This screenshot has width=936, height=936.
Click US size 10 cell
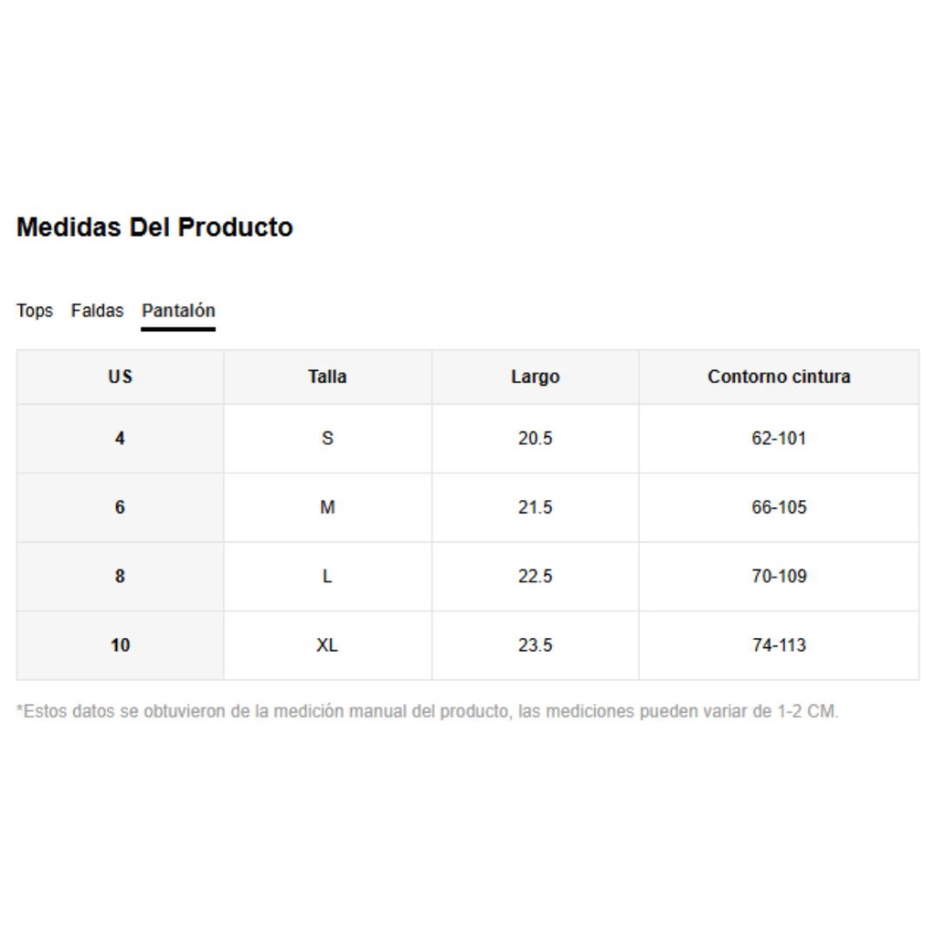(x=120, y=645)
